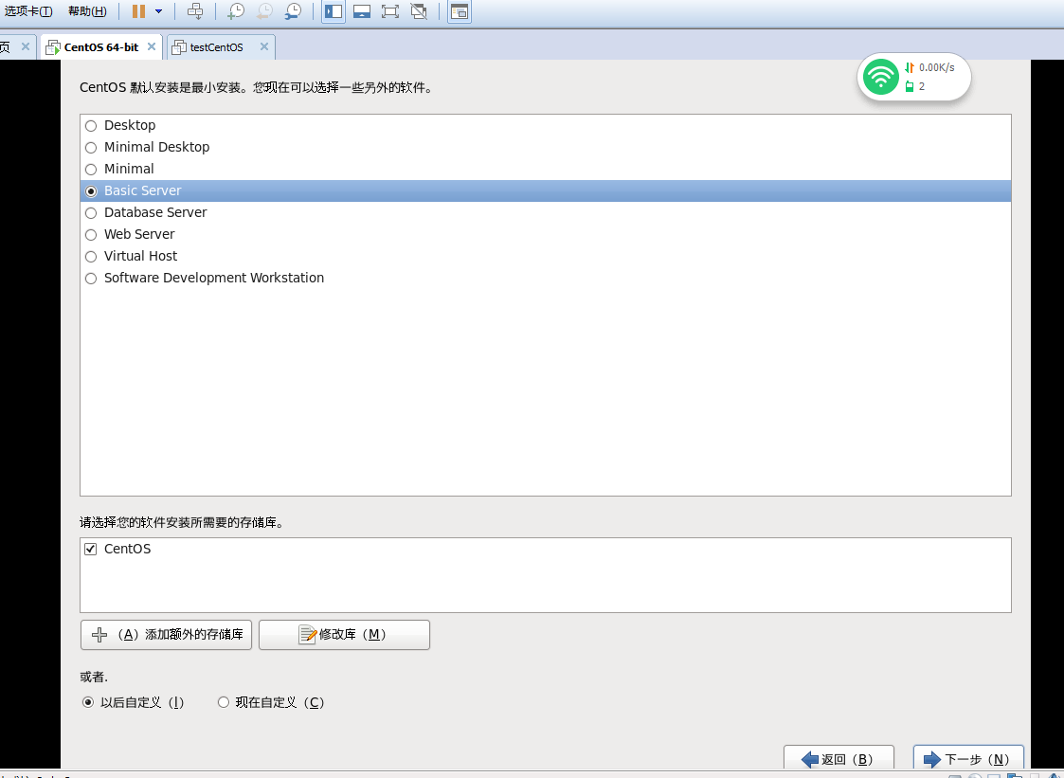Click the green WiFi circle widget
Image resolution: width=1064 pixels, height=778 pixels.
coord(881,77)
